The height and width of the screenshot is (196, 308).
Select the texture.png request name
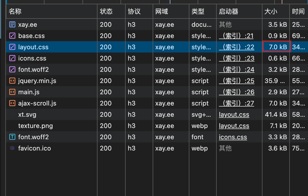point(35,126)
